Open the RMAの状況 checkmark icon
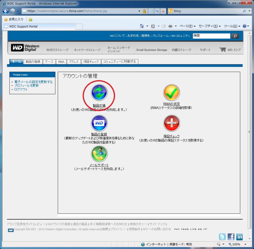This screenshot has width=254, height=249. [171, 92]
